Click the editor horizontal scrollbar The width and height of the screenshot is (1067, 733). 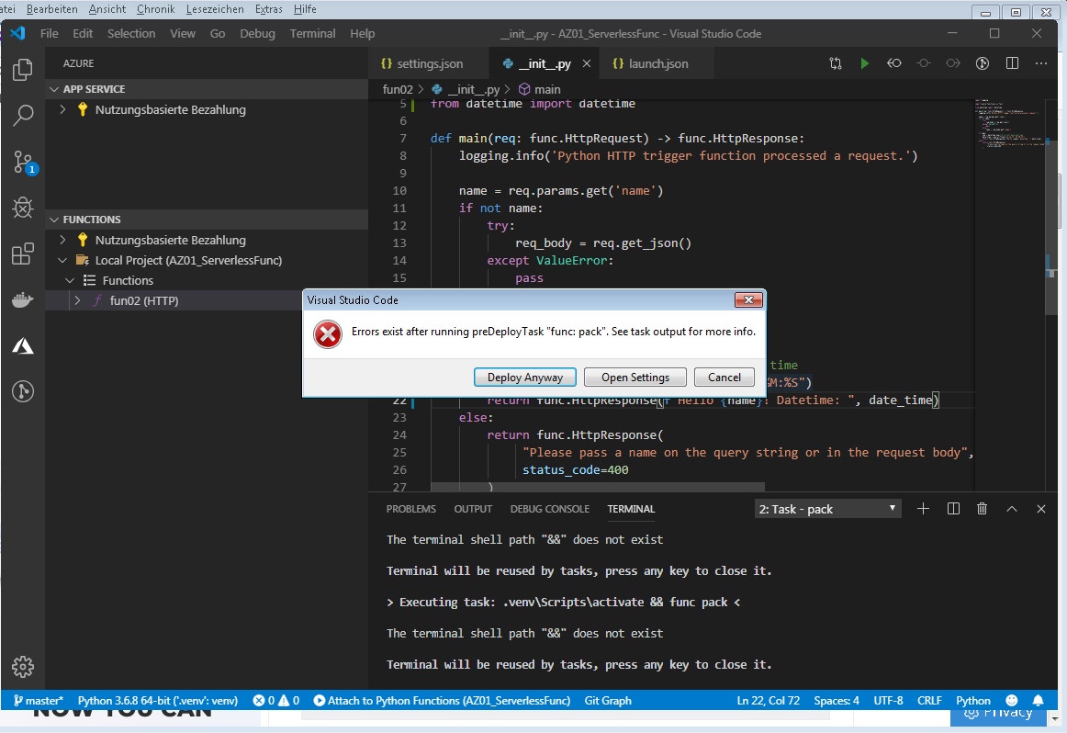pos(598,487)
